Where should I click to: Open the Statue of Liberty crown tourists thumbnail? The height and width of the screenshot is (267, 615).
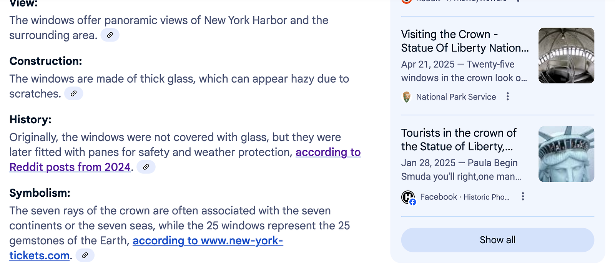coord(566,154)
